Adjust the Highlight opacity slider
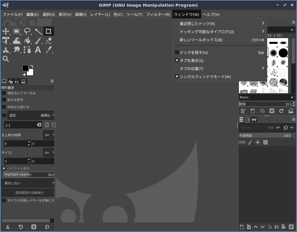Image resolution: width=297 pixels, height=232 pixels. coord(29,175)
